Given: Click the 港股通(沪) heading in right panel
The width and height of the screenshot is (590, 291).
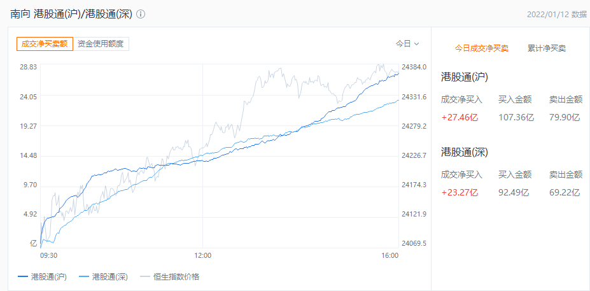Looking at the screenshot, I should point(464,77).
